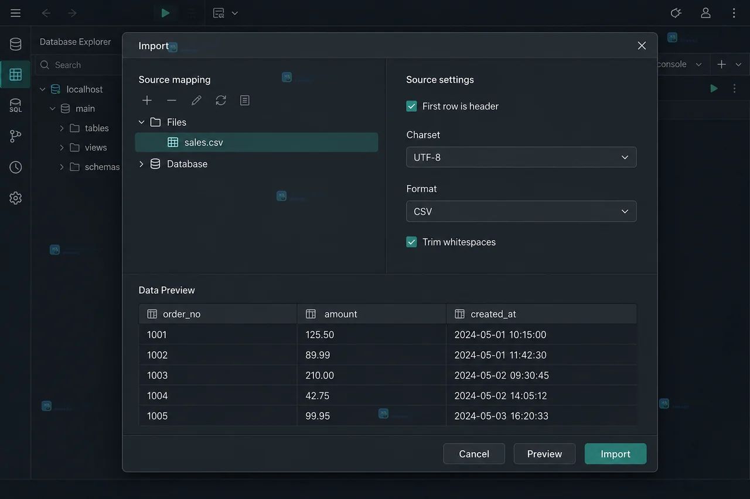The height and width of the screenshot is (499, 750).
Task: Open the dropdown chevron after the plus tab button
Action: point(738,64)
